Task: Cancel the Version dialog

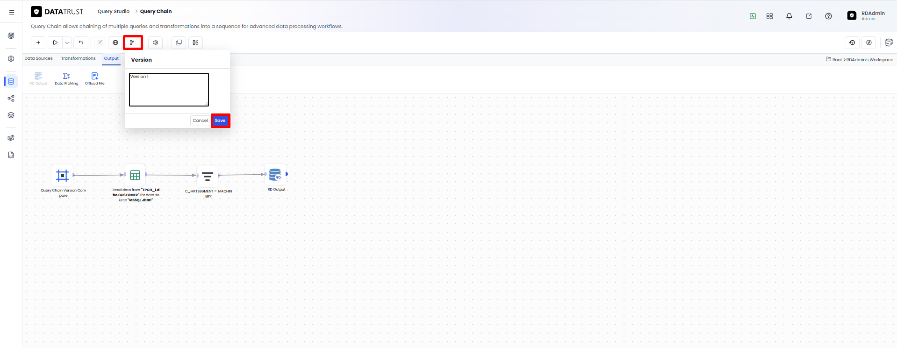Action: tap(200, 121)
